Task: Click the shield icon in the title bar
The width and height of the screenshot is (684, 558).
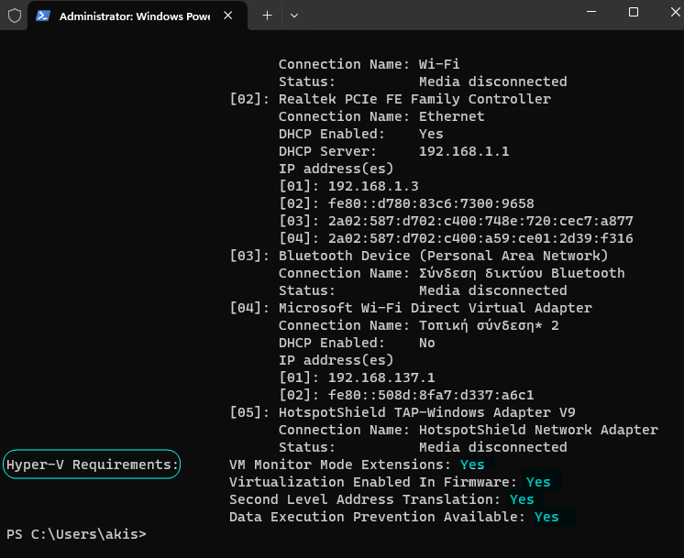Action: point(15,16)
